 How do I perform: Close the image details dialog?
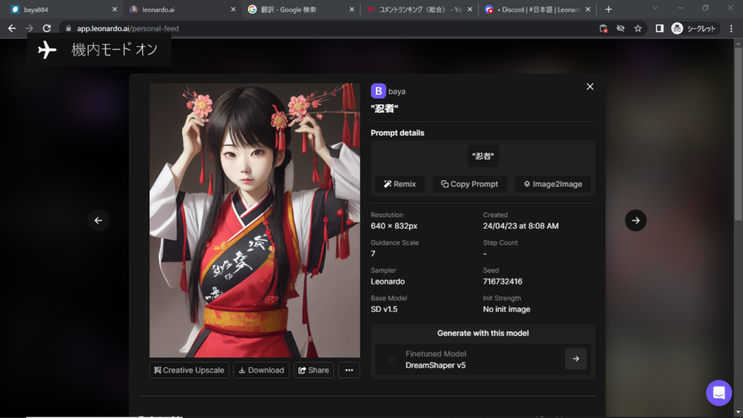590,86
